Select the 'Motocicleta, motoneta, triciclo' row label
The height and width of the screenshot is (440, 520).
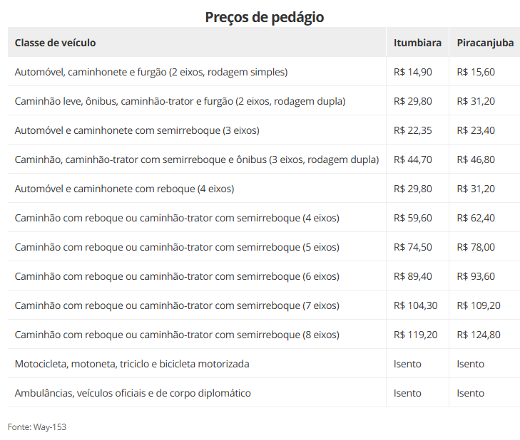[132, 364]
